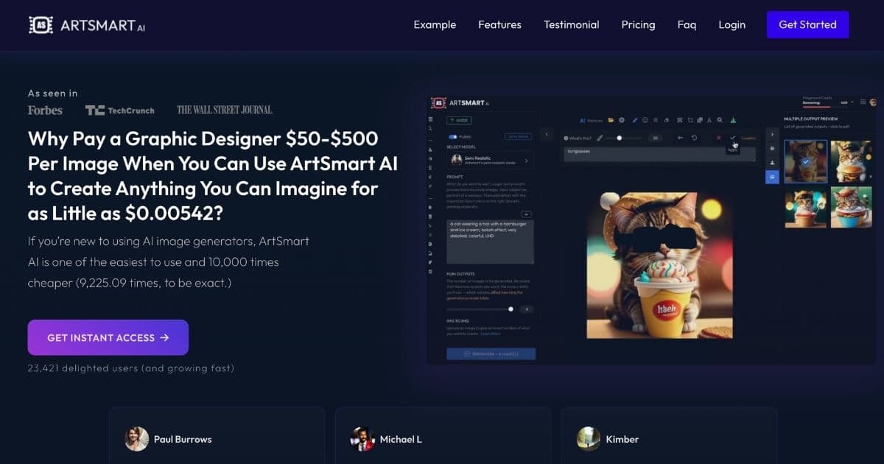884x464 pixels.
Task: Click the Wall Street Journal logo
Action: [x=225, y=110]
